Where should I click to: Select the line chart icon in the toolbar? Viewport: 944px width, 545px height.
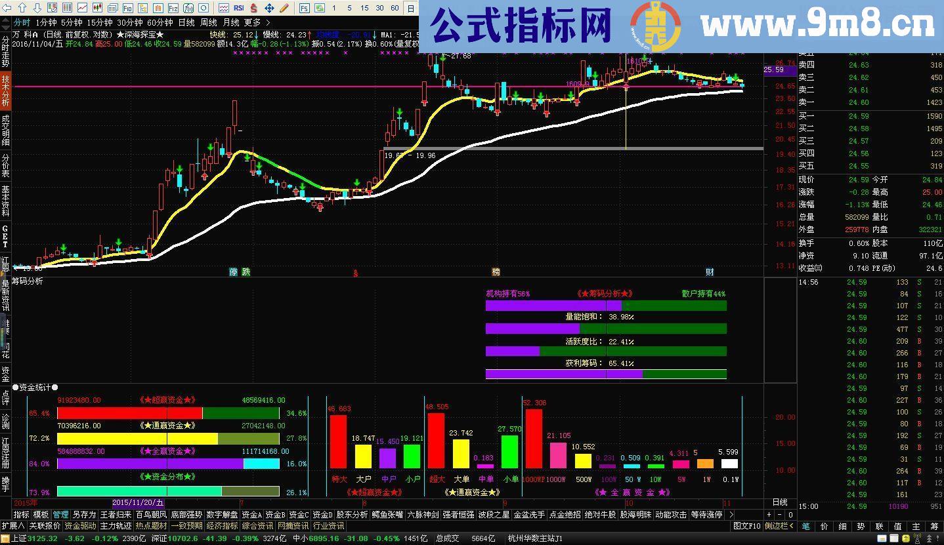(82, 9)
